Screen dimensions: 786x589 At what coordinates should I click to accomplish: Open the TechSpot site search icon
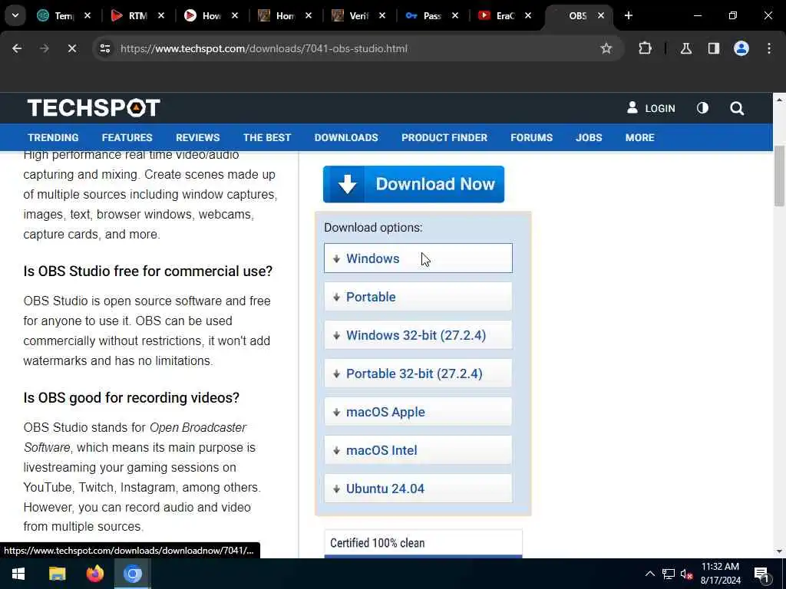(x=736, y=108)
